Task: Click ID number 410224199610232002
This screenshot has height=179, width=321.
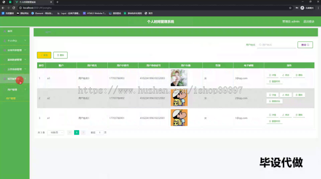Action: [152, 98]
